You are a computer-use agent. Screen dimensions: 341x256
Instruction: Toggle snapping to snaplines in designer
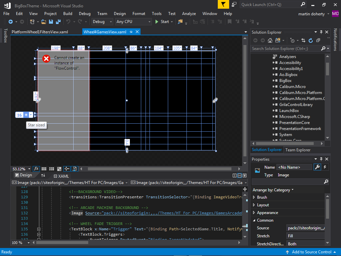click(x=67, y=169)
